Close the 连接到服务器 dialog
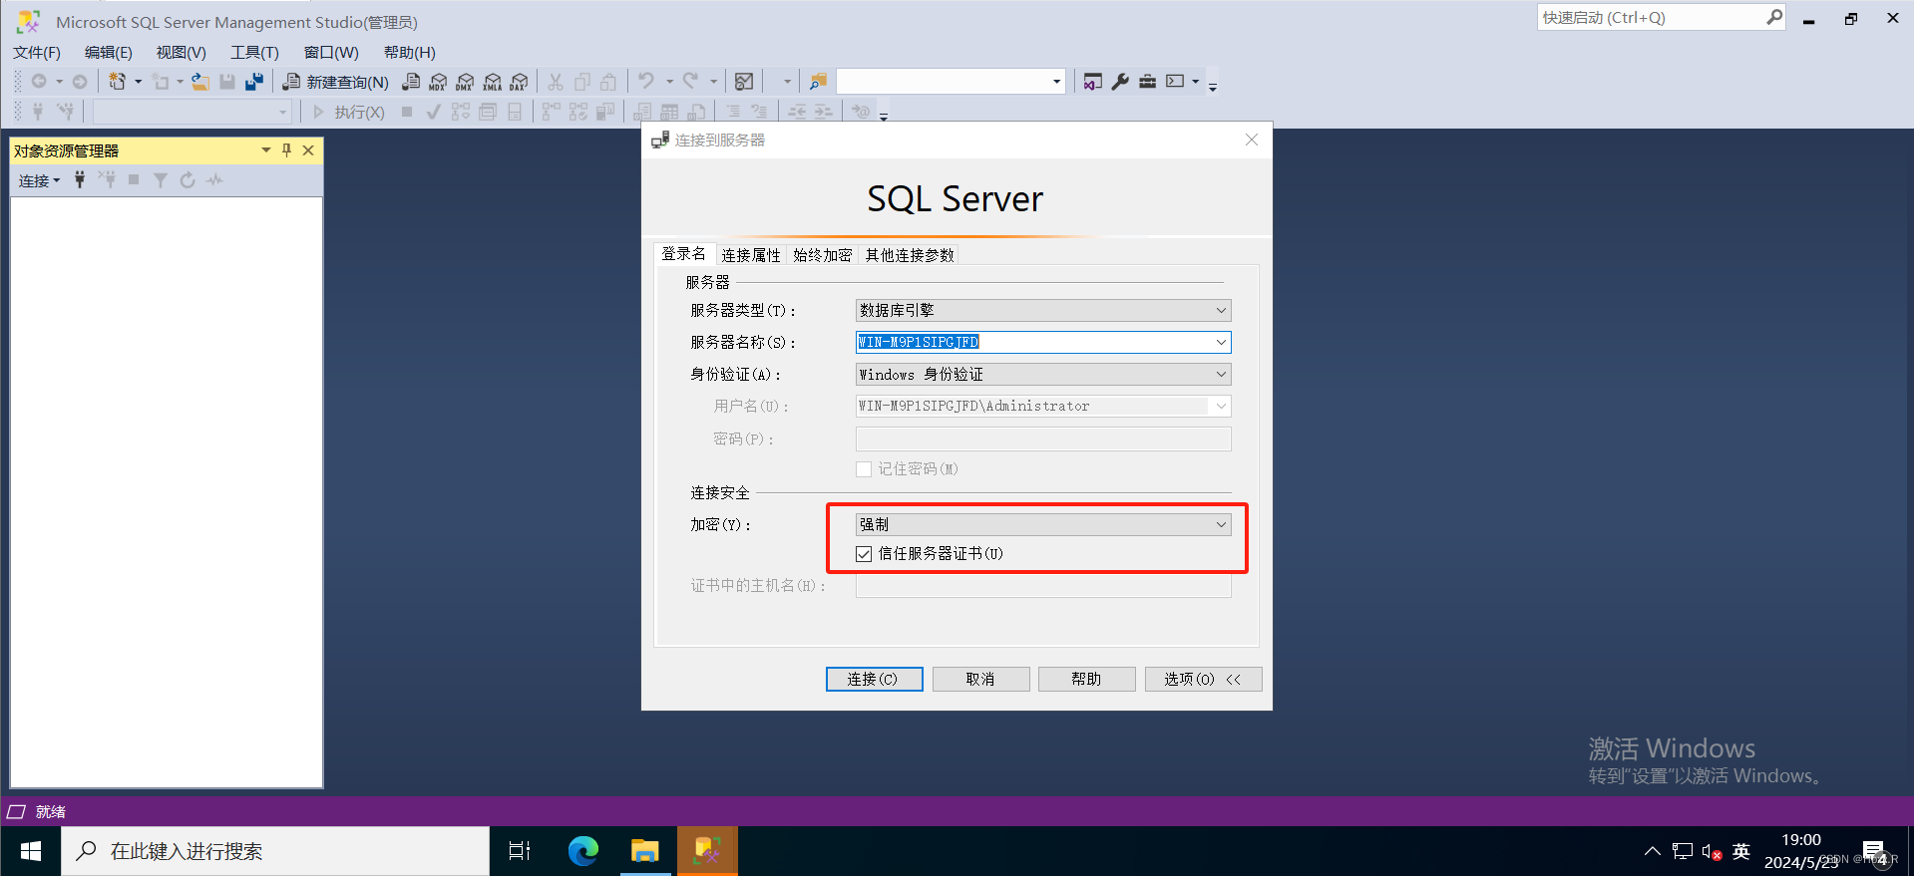 click(x=1252, y=141)
